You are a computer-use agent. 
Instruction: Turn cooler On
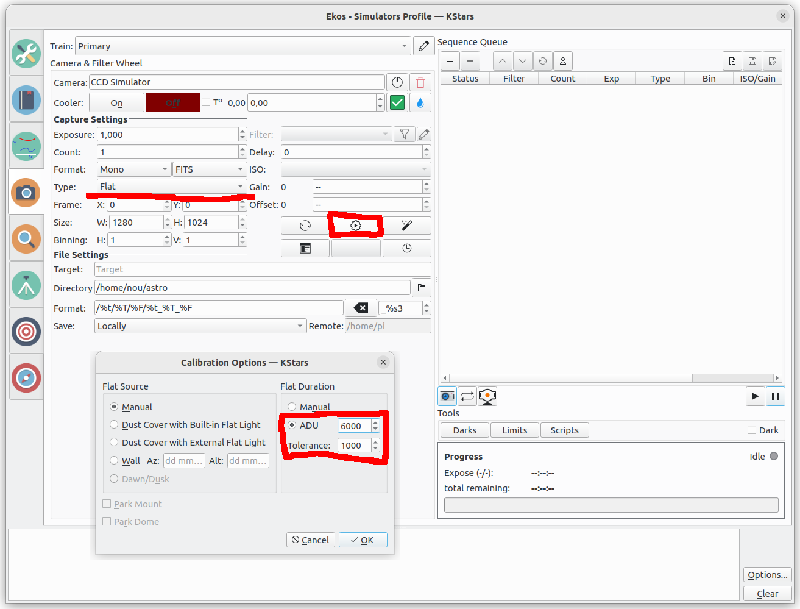coord(116,103)
